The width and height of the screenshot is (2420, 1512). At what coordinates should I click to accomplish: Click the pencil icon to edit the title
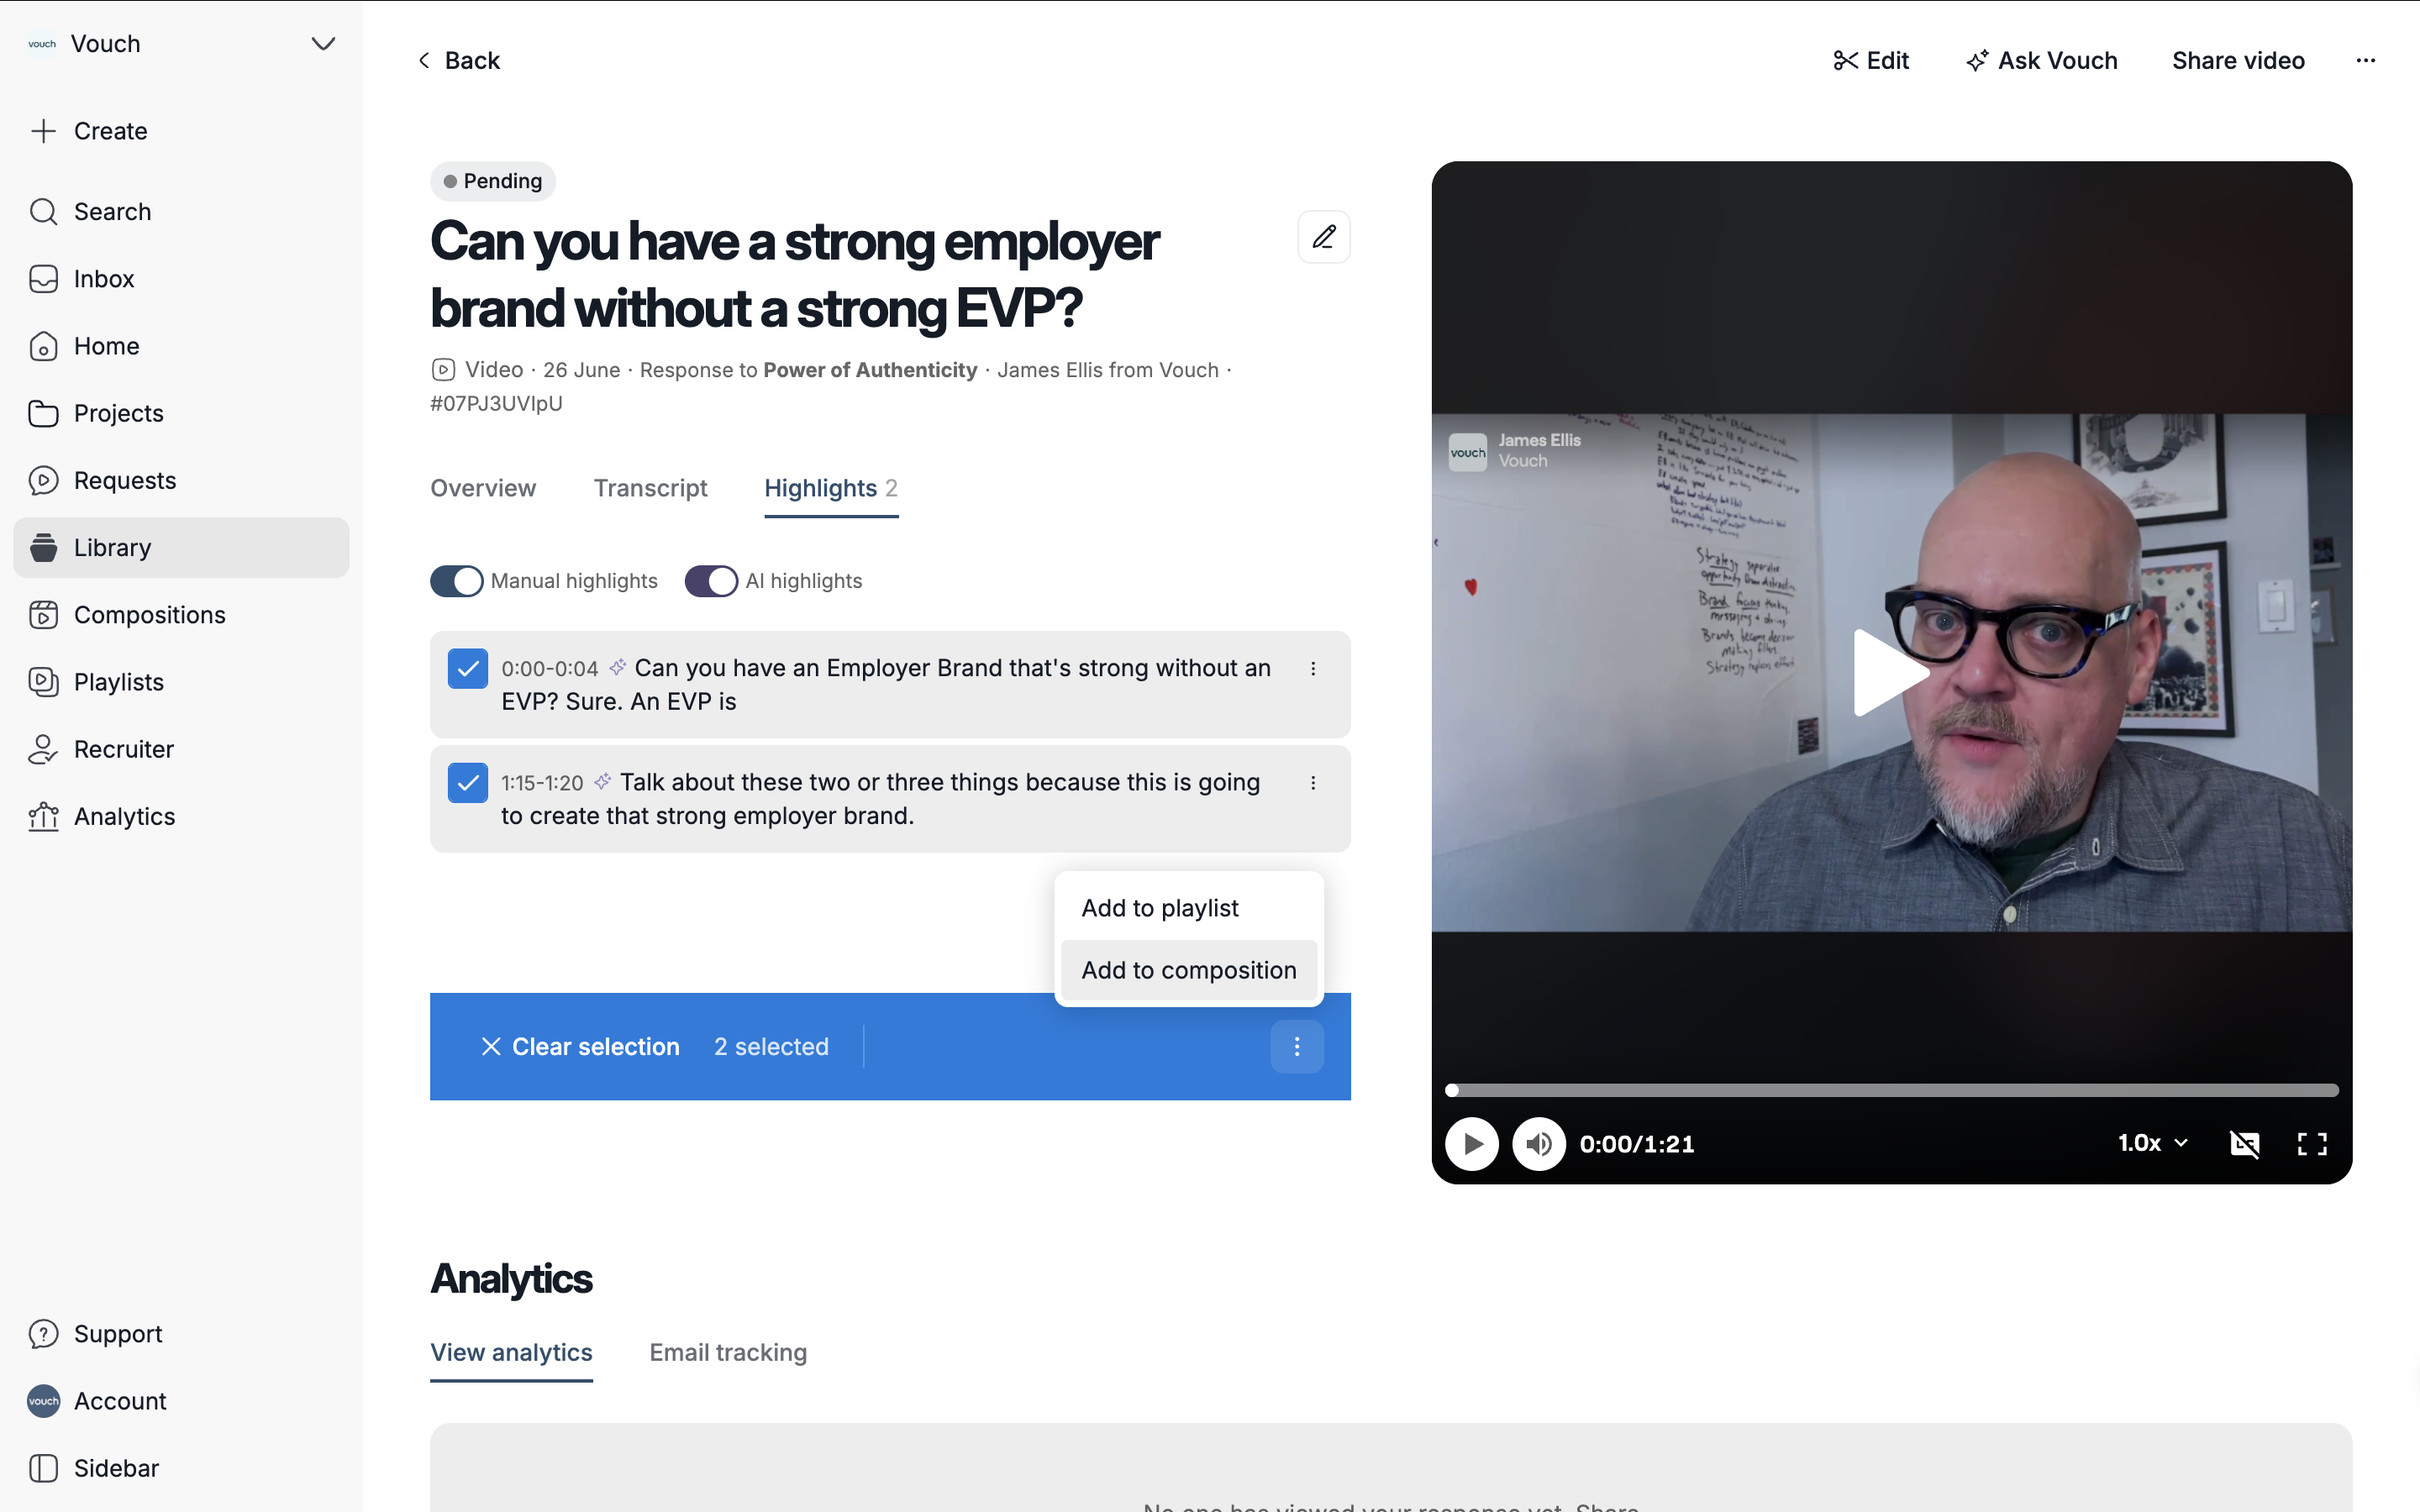[x=1323, y=237]
